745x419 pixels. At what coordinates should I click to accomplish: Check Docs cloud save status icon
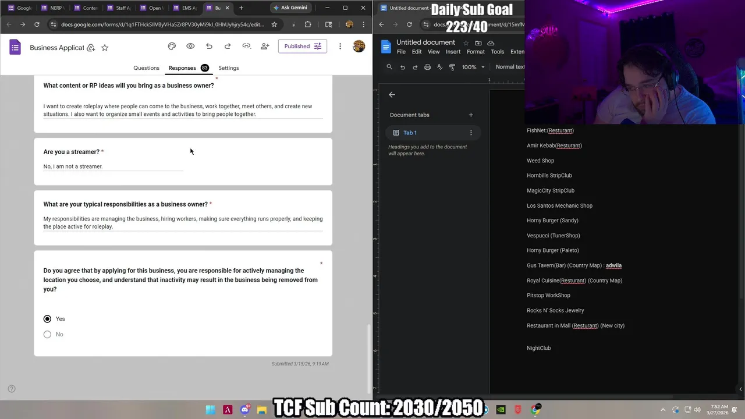click(491, 43)
